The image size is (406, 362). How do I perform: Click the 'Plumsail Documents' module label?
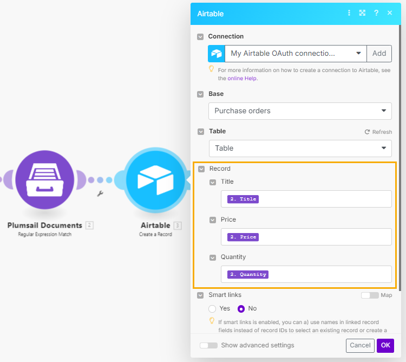coord(44,225)
